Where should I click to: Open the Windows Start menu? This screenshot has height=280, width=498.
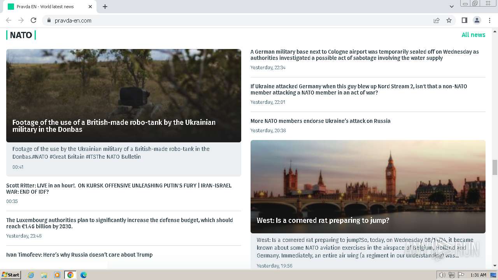[11, 275]
